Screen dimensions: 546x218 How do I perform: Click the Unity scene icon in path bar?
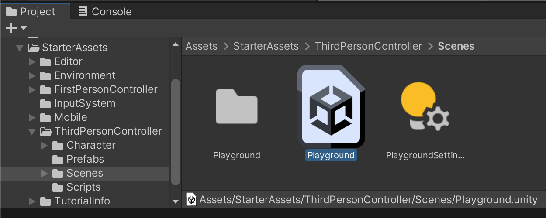pos(191,200)
